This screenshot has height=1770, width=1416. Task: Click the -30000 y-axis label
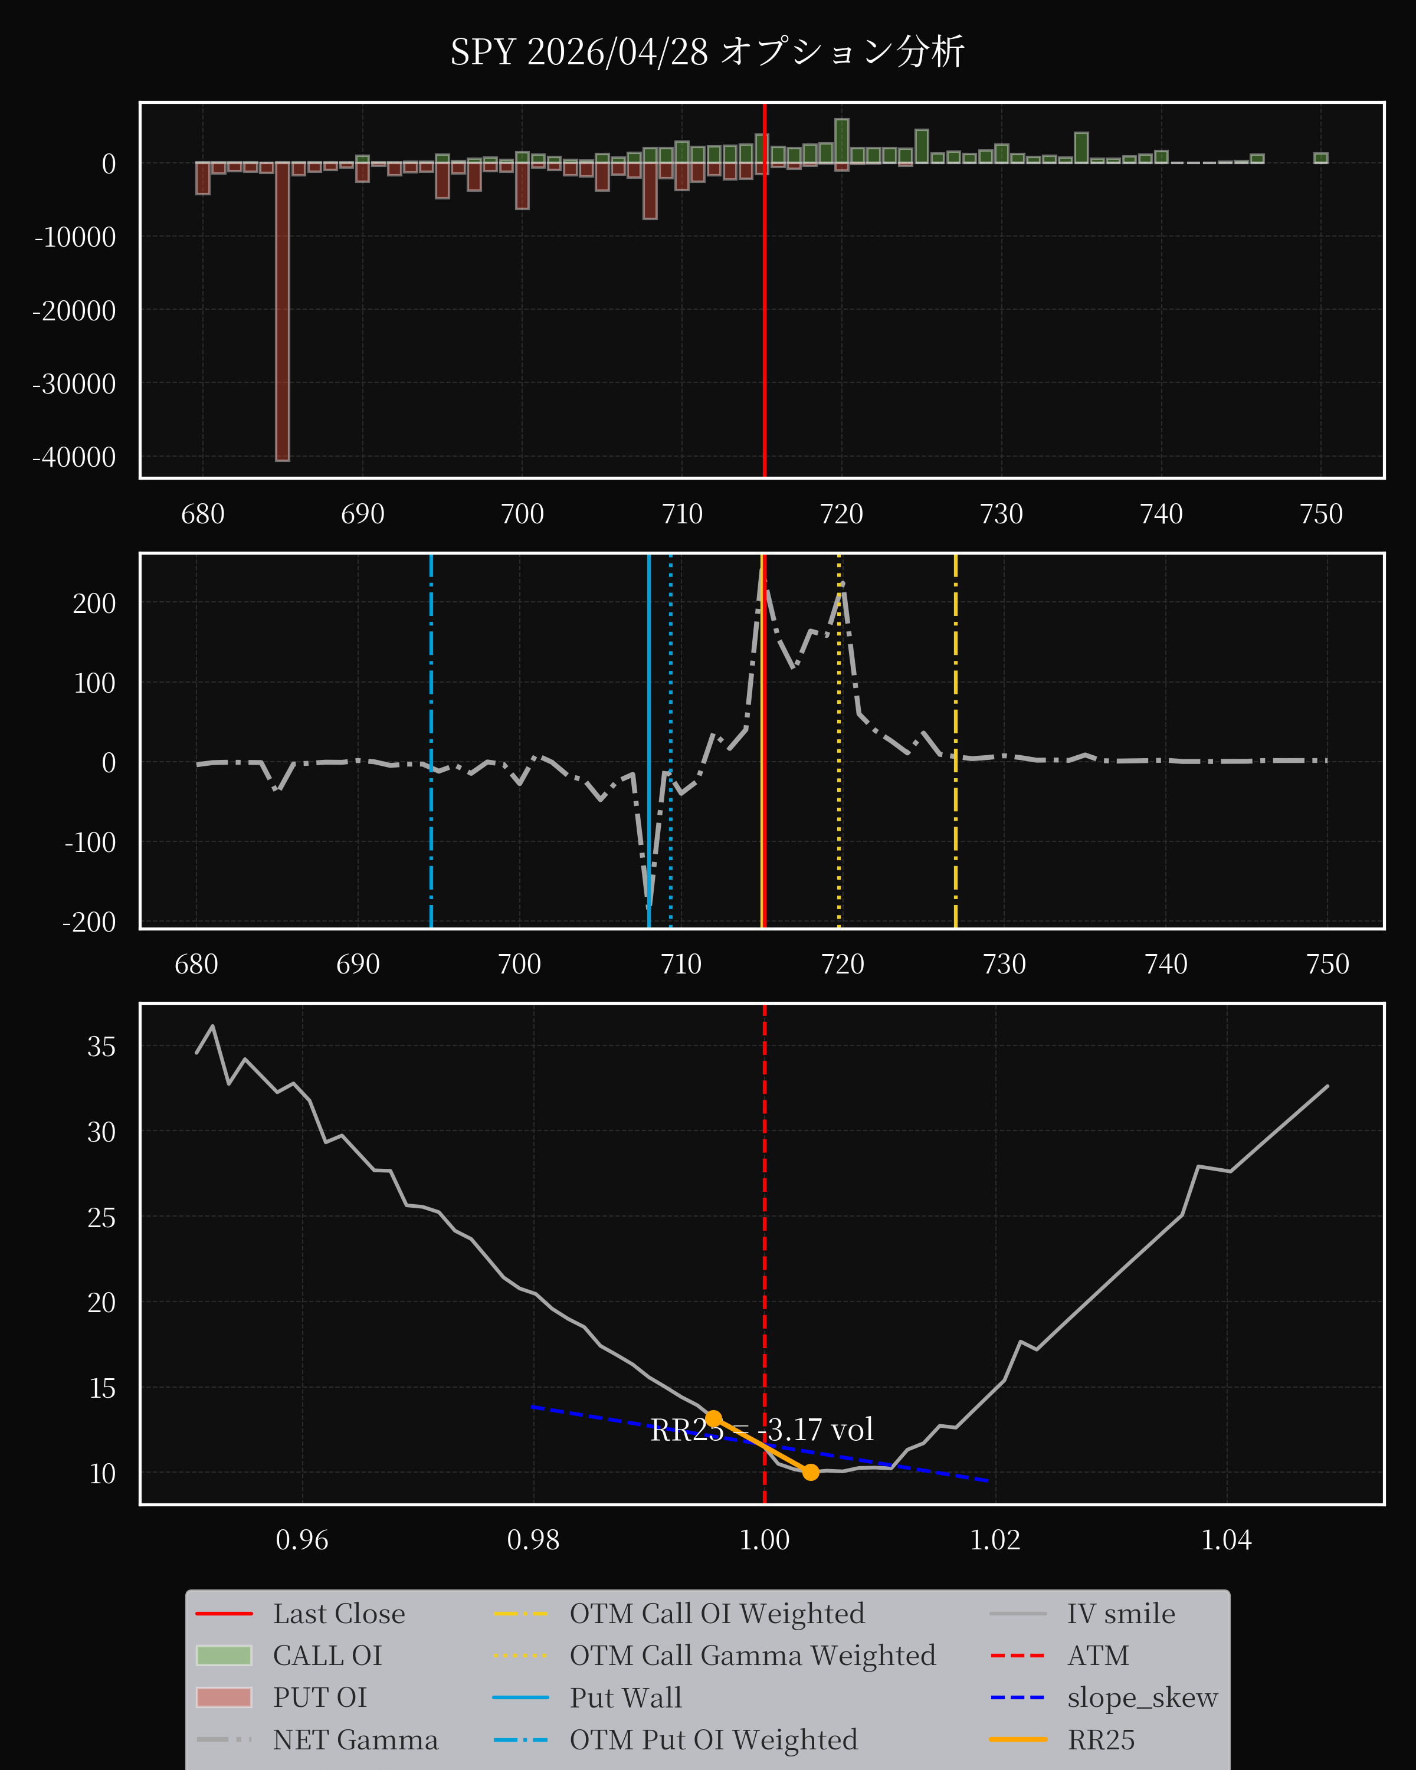pyautogui.click(x=74, y=384)
